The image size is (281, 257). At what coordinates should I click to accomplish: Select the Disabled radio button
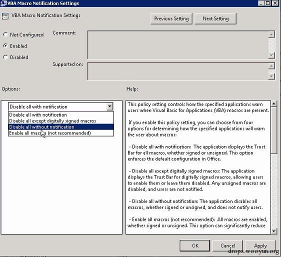click(x=5, y=57)
